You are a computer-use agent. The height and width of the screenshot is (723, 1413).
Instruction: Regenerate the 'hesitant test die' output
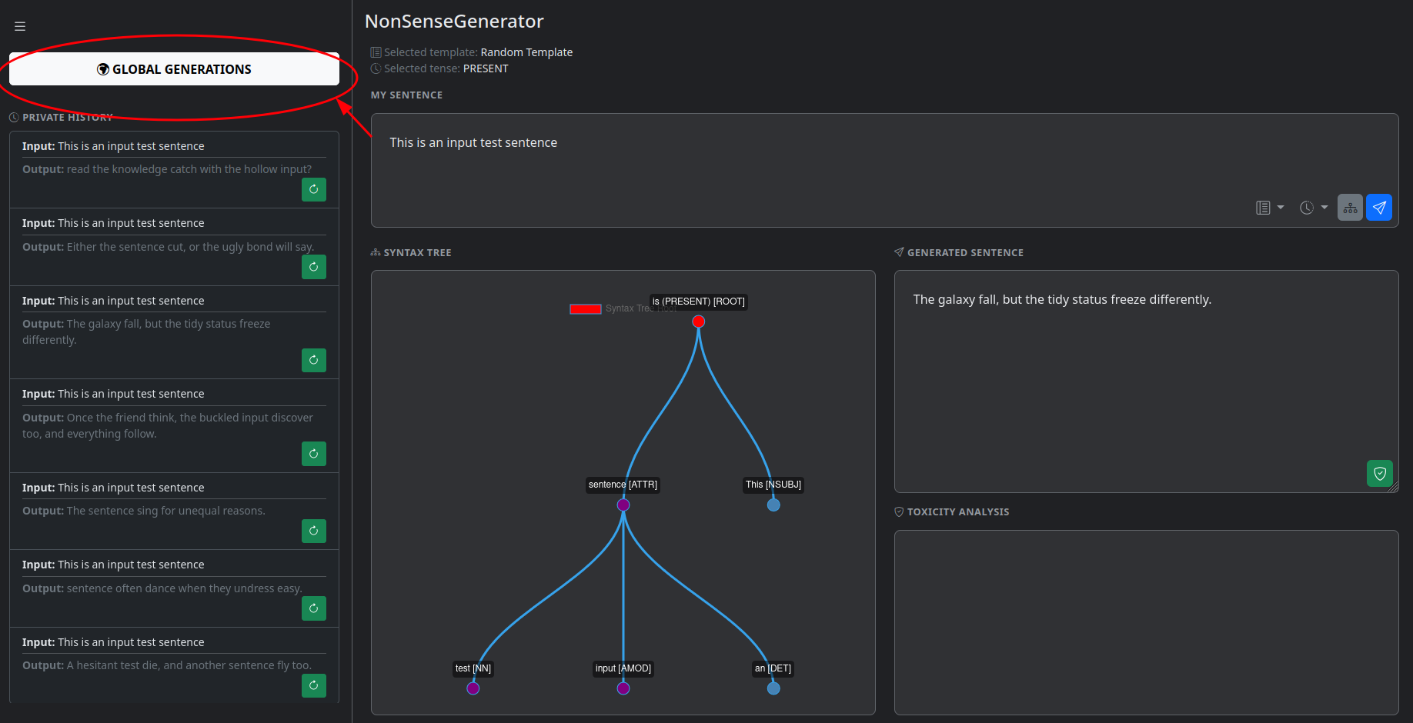[313, 685]
